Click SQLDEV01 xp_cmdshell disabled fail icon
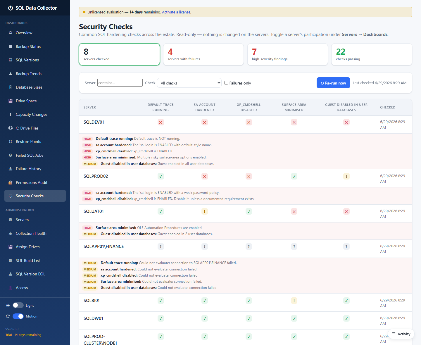This screenshot has height=345, width=421. 249,122
